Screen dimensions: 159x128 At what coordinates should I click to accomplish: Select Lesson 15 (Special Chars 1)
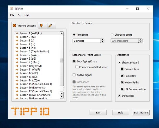tap(37, 84)
